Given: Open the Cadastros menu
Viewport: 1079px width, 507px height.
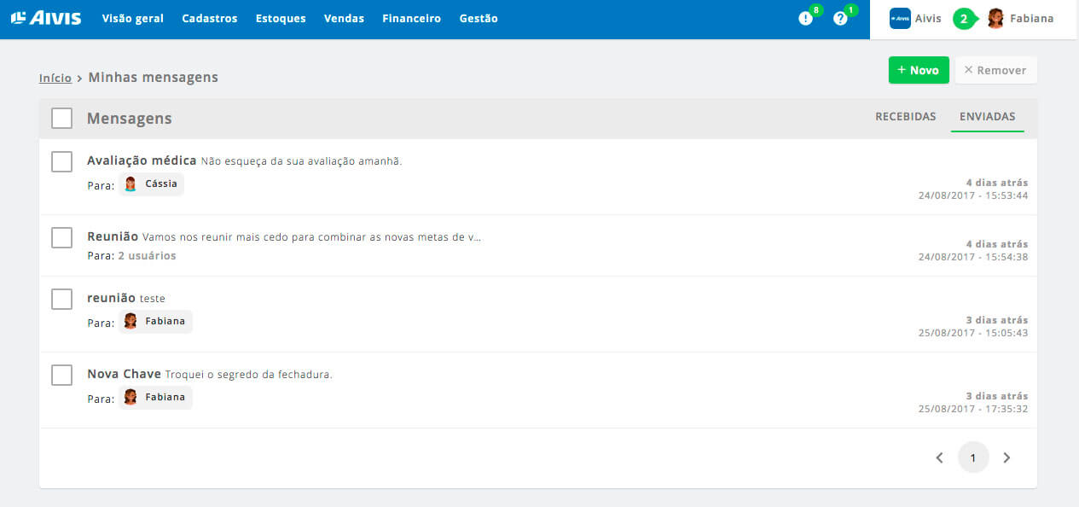Looking at the screenshot, I should click(210, 18).
